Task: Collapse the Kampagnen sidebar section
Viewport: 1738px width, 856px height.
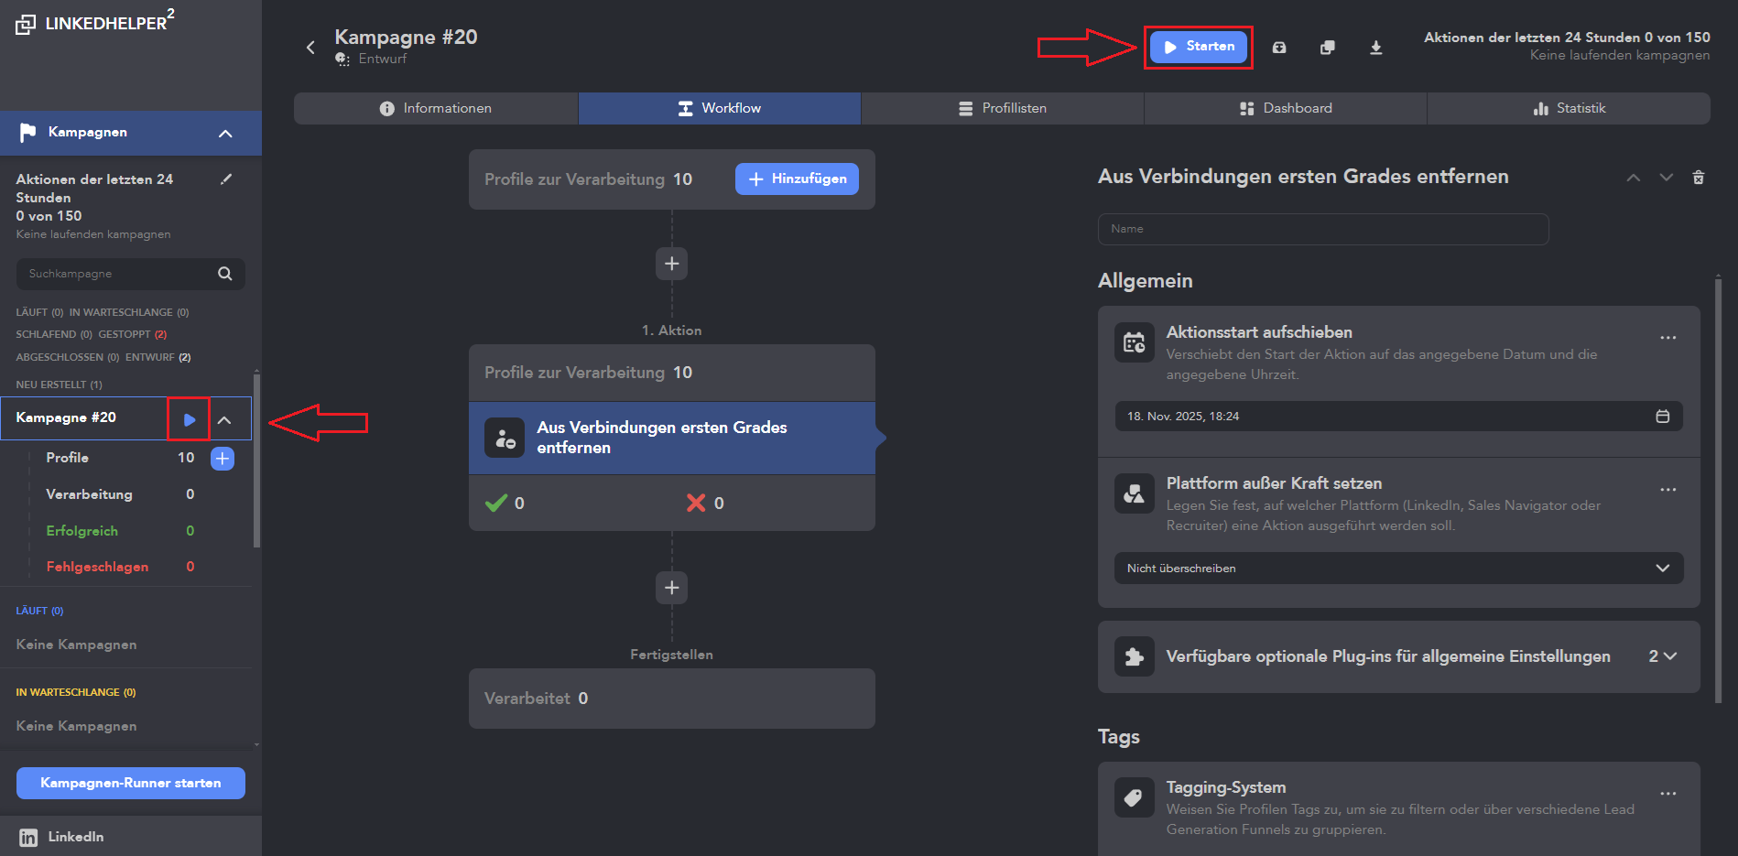Action: [225, 134]
